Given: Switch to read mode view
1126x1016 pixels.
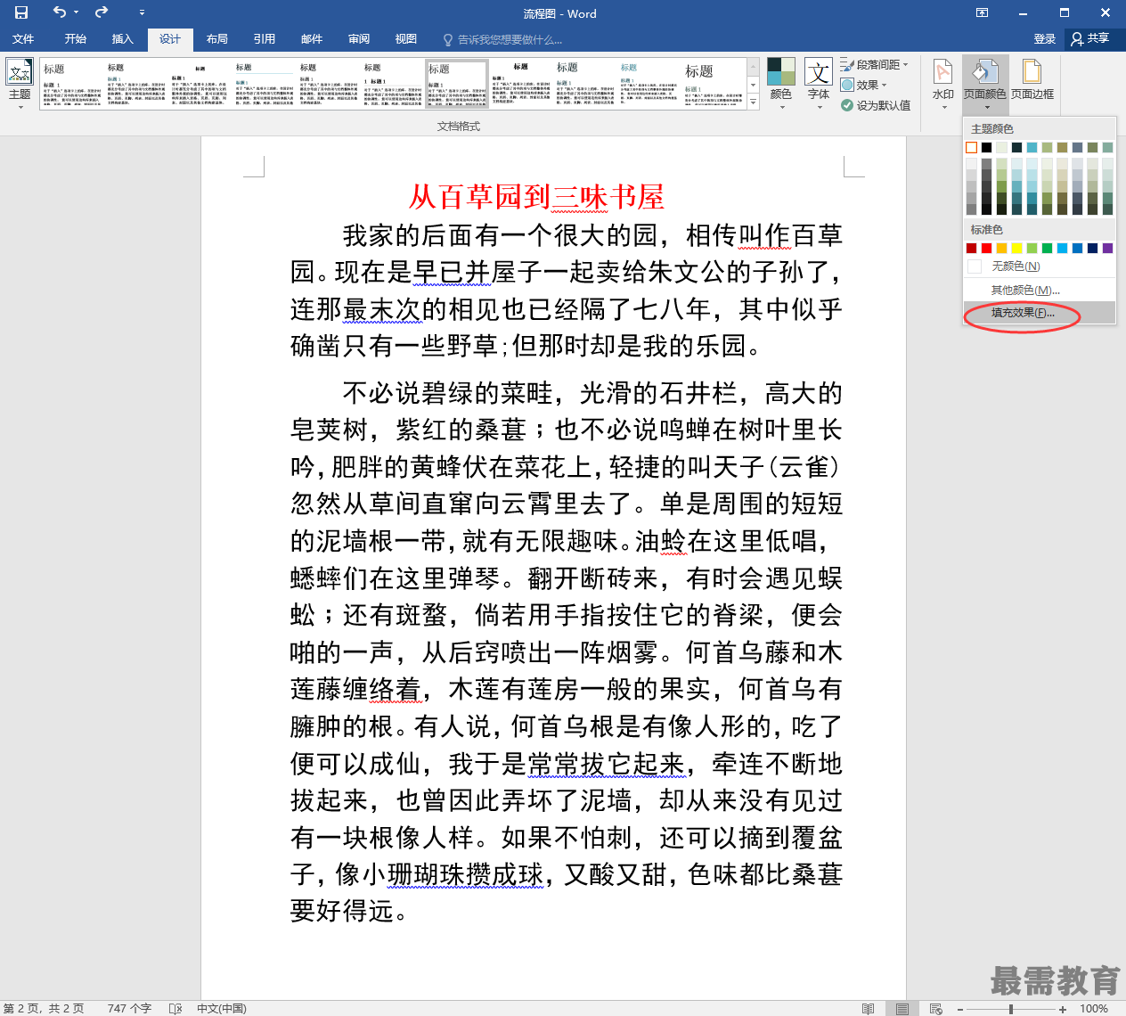Looking at the screenshot, I should point(868,1009).
